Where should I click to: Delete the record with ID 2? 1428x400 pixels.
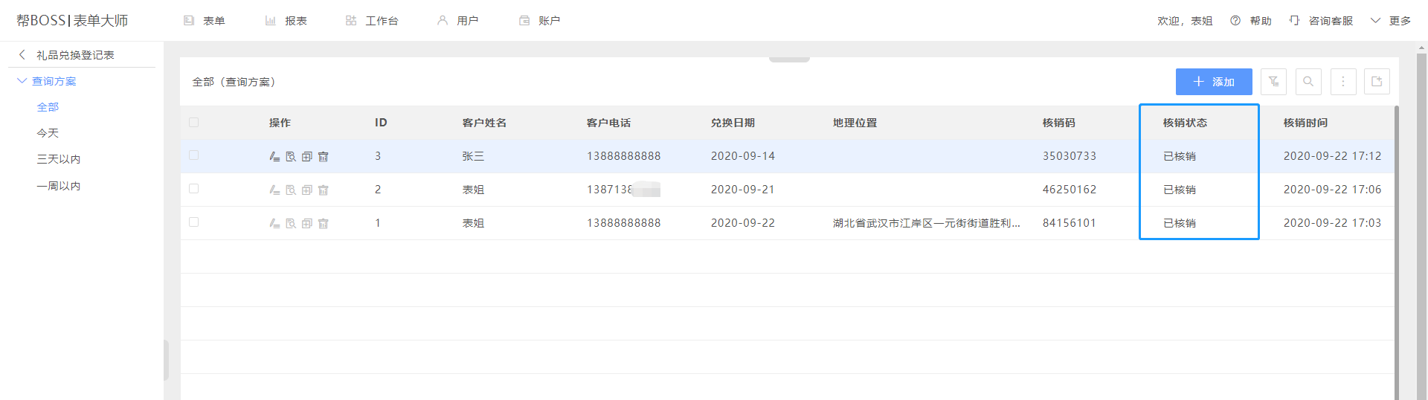point(324,190)
